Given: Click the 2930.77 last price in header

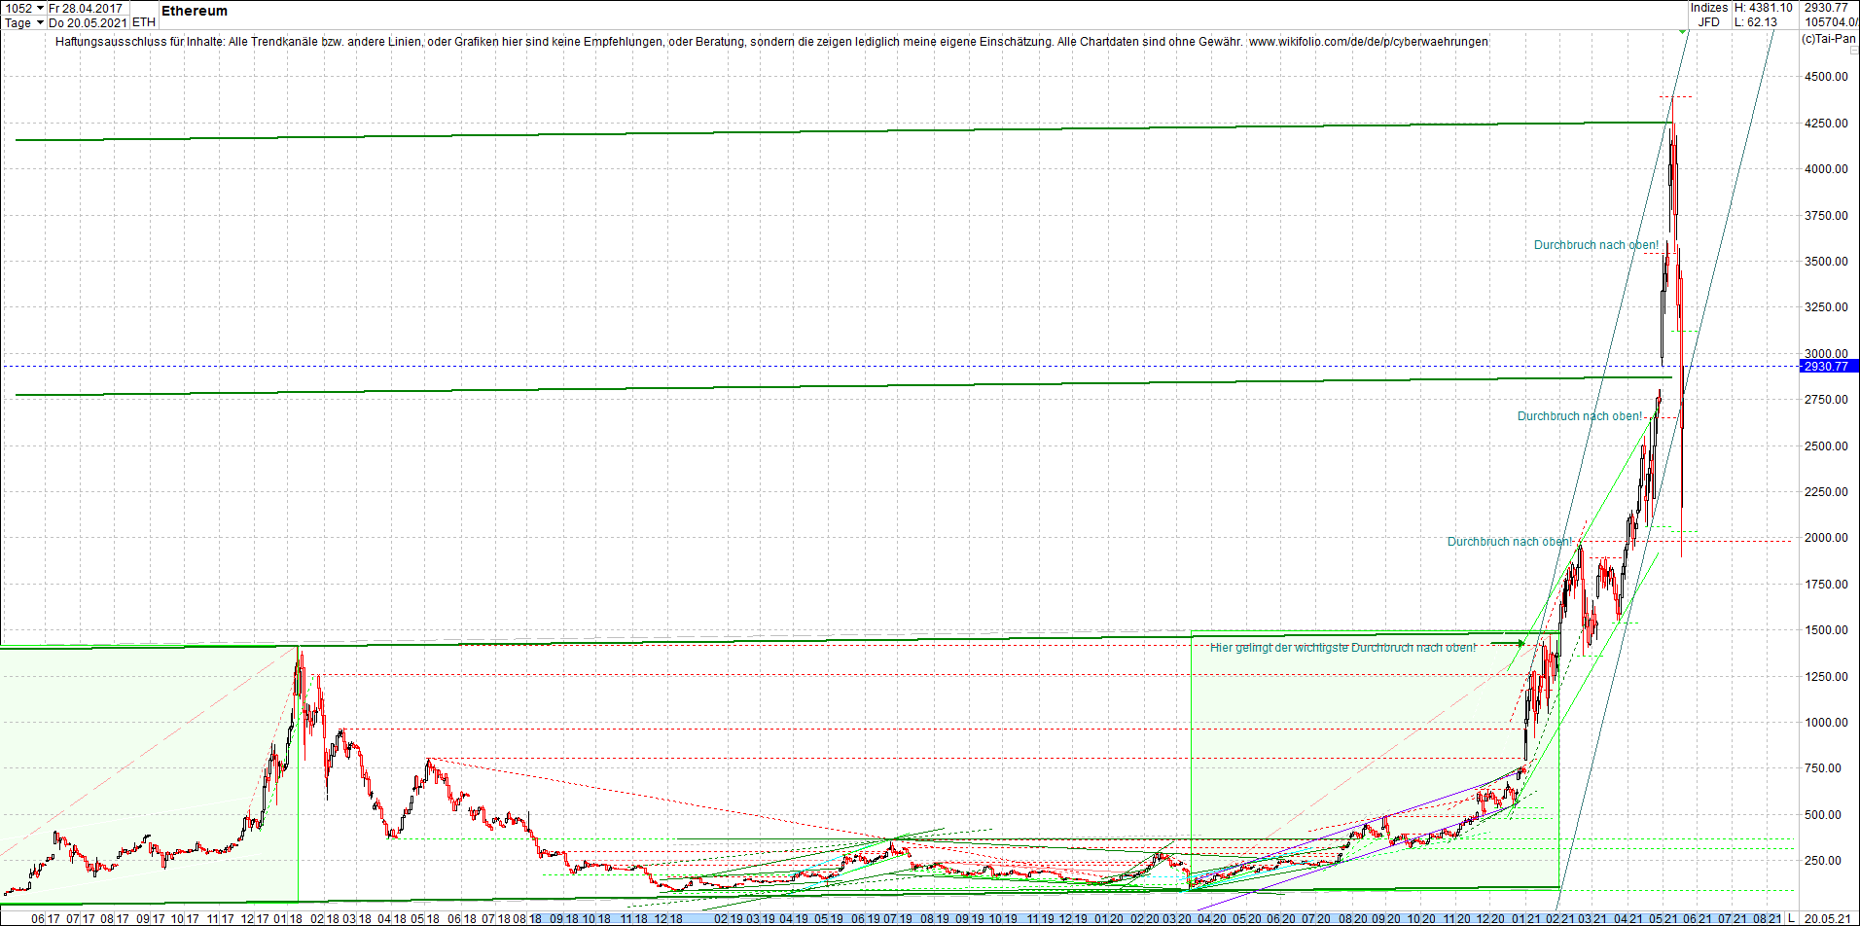Looking at the screenshot, I should point(1826,8).
